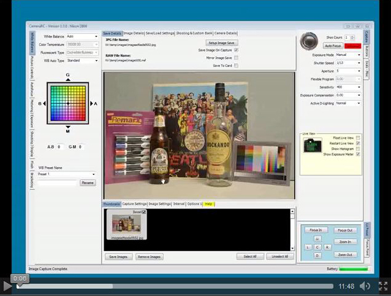Shift white balance toward amber with A arrow
The height and width of the screenshot is (296, 391).
click(x=90, y=104)
